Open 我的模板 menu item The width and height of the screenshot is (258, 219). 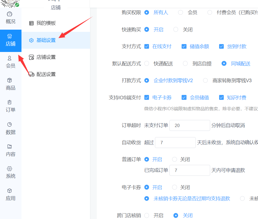(46, 23)
